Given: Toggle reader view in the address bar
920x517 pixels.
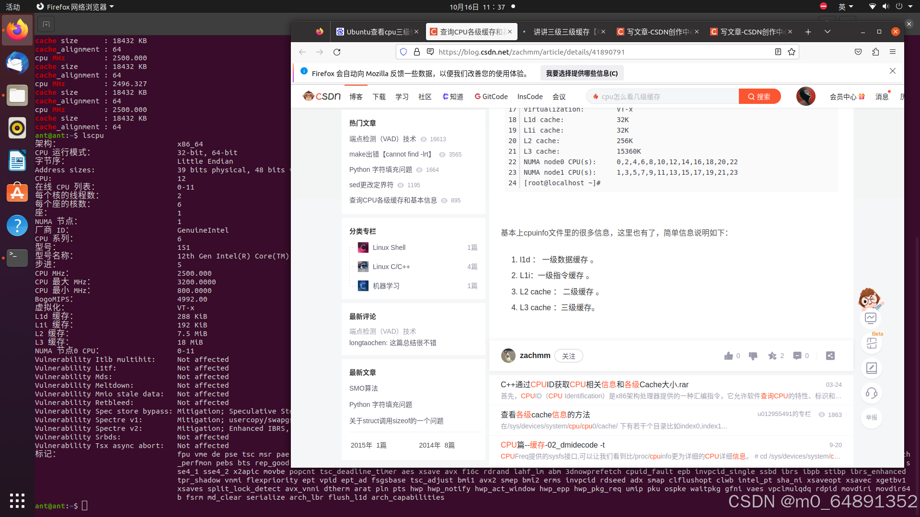Looking at the screenshot, I should point(778,52).
